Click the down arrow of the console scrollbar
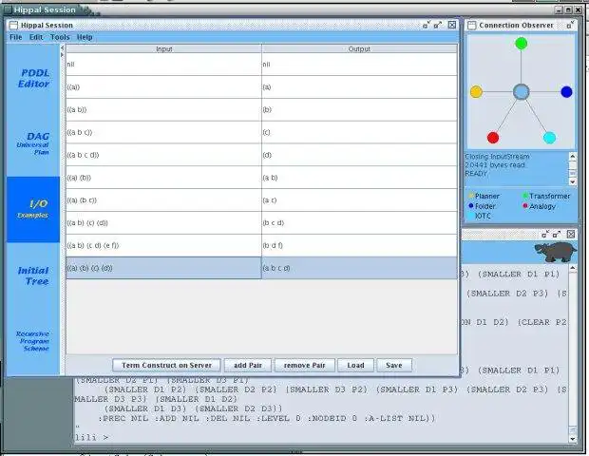This screenshot has height=456, width=589. (573, 439)
